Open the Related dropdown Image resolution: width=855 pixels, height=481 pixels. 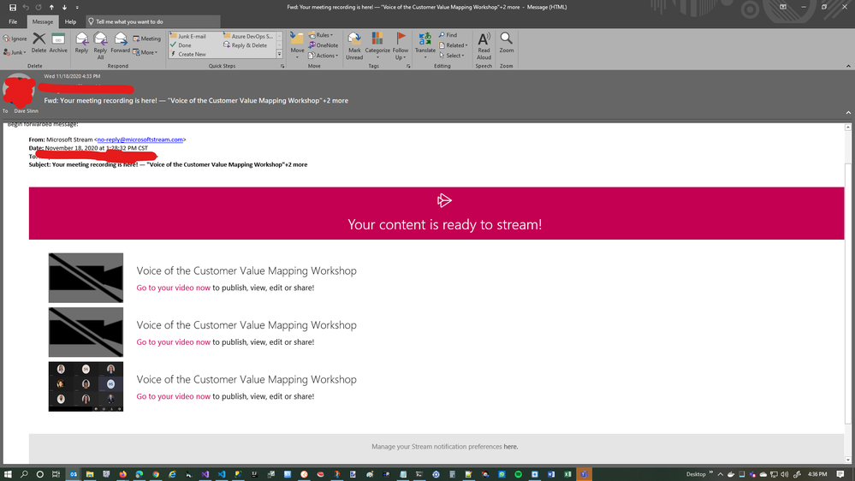coord(453,45)
